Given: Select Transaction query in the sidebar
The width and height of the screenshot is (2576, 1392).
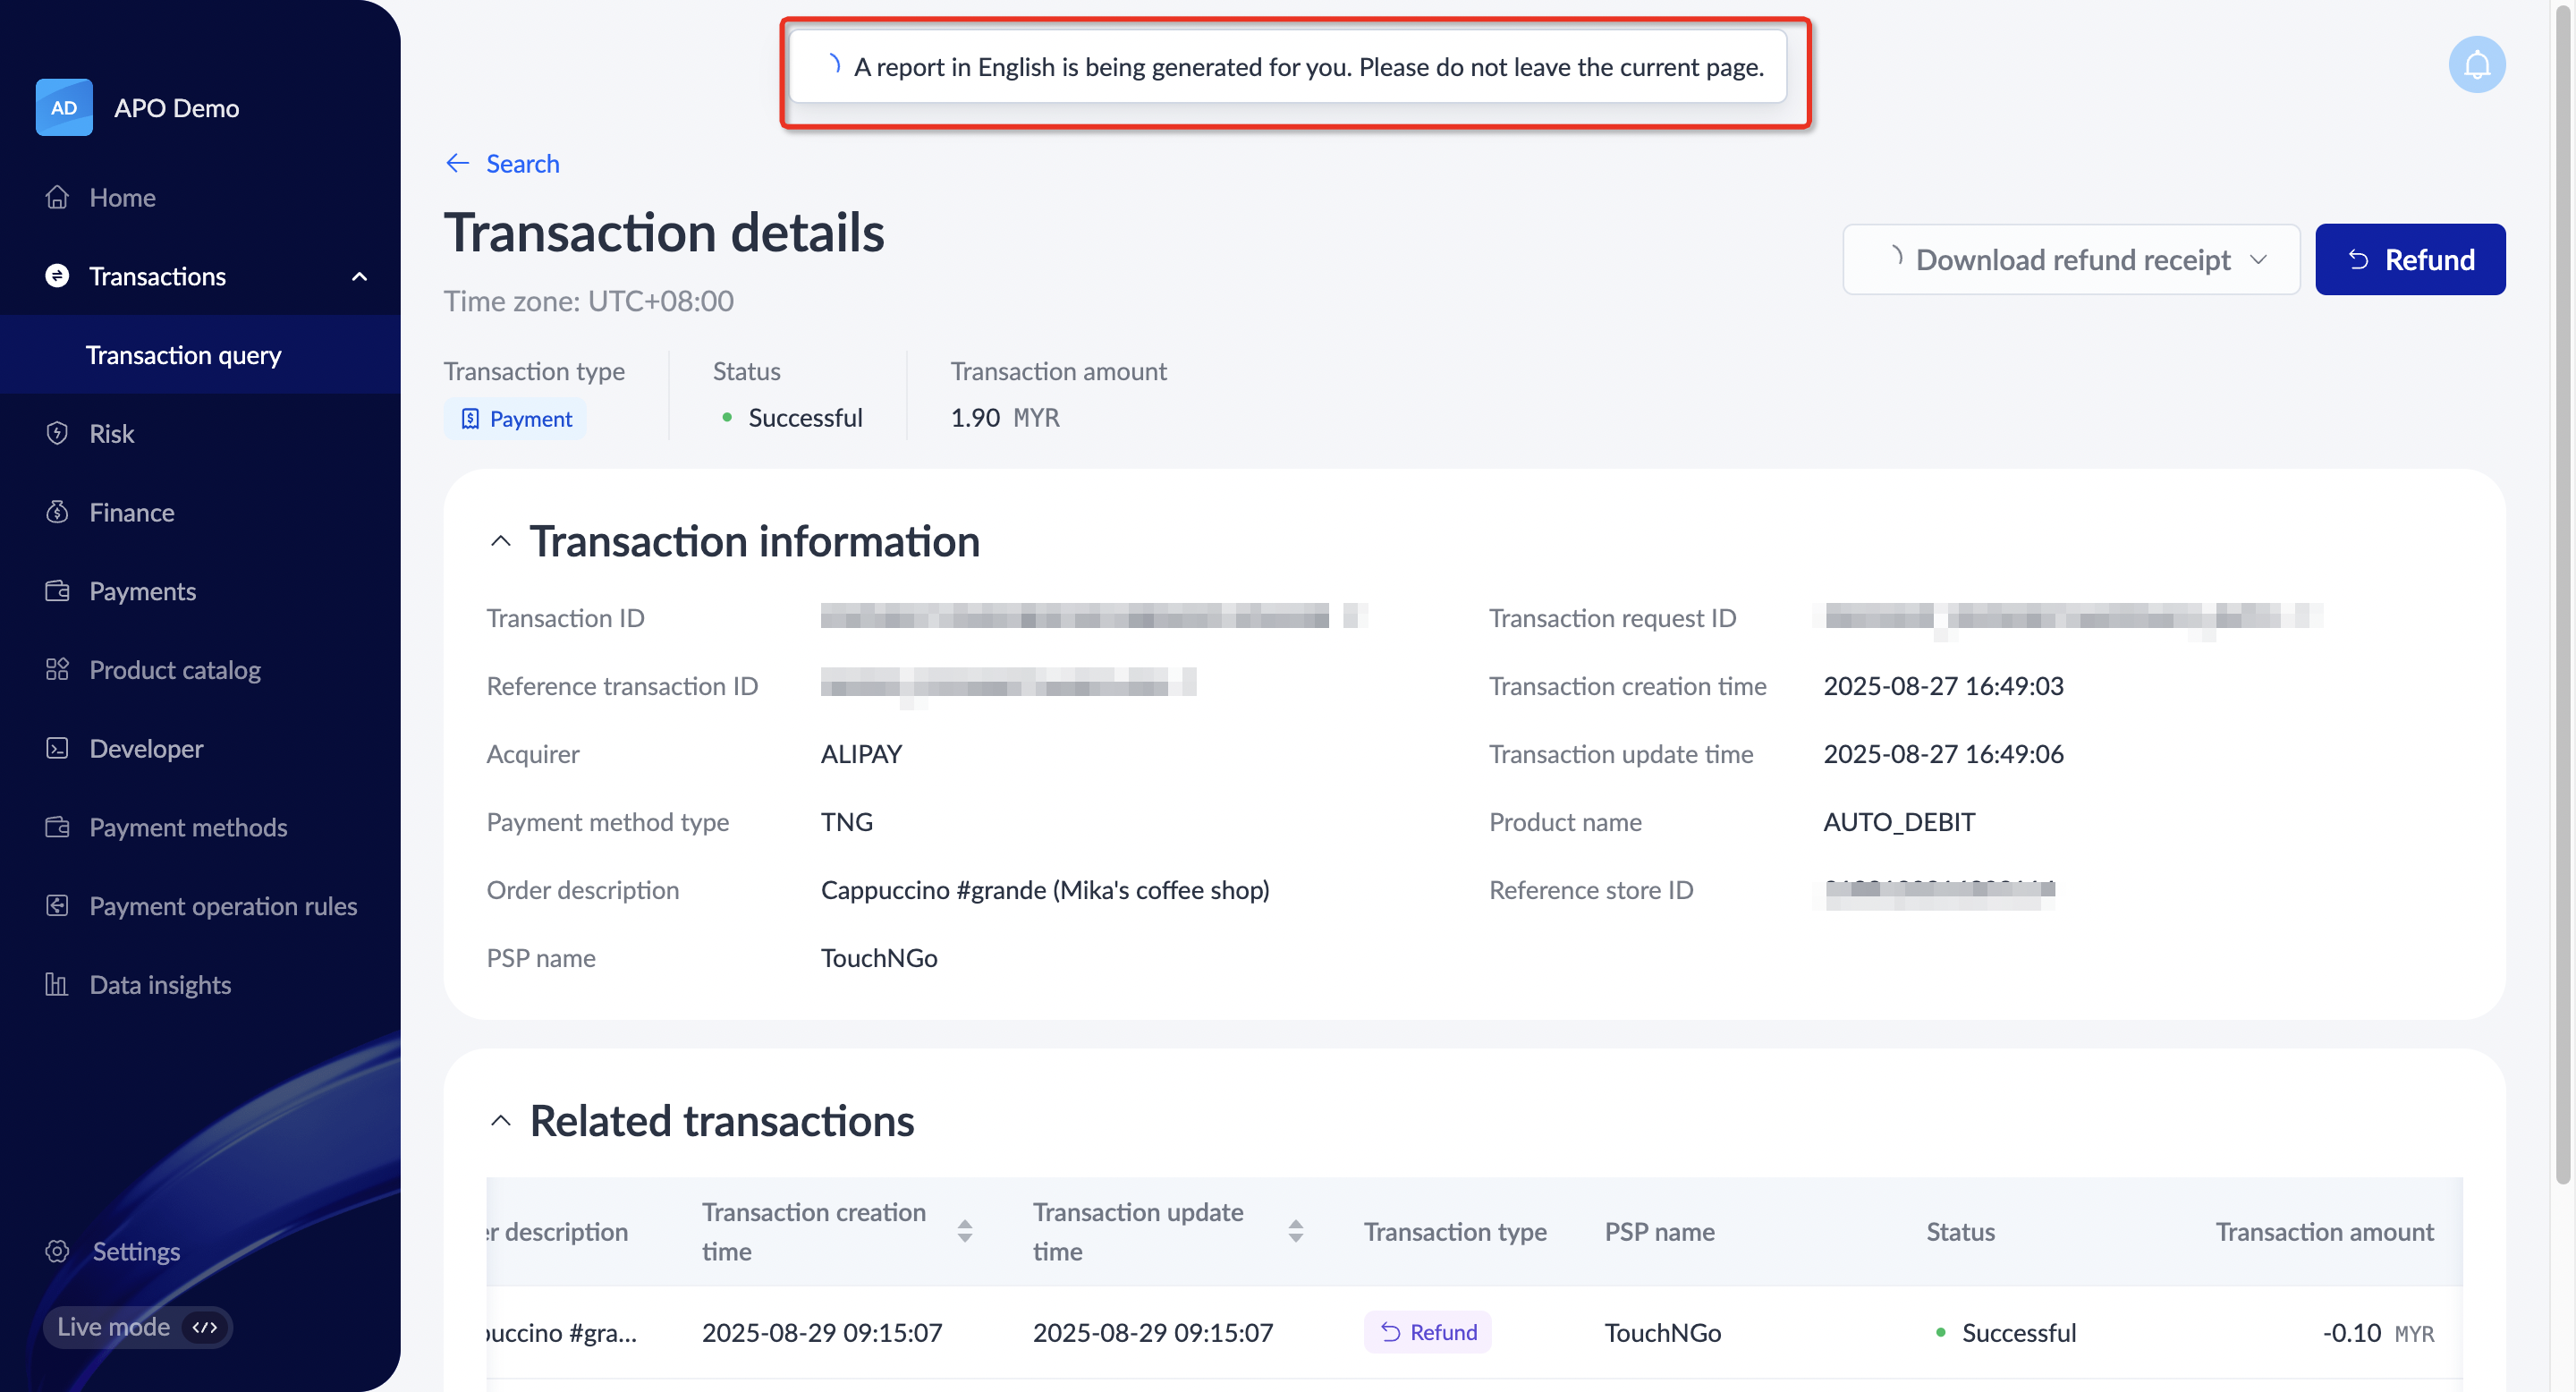Looking at the screenshot, I should [183, 354].
